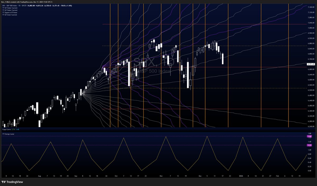Click the most recent candlestick on the chart
This screenshot has height=186, width=317.
coord(223,58)
